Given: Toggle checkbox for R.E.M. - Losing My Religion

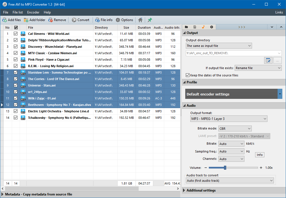Looking at the screenshot, I should (16, 66).
